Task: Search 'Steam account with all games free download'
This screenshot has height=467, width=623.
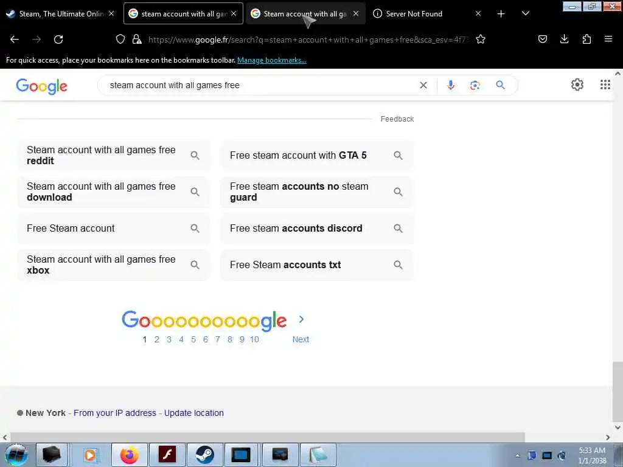Action: [113, 192]
